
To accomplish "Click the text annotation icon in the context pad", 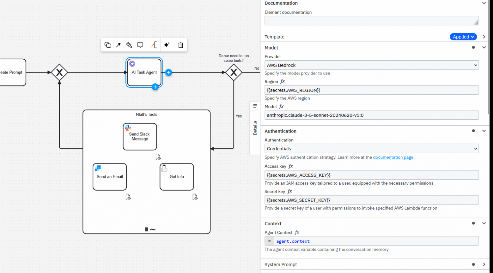I will (154, 45).
